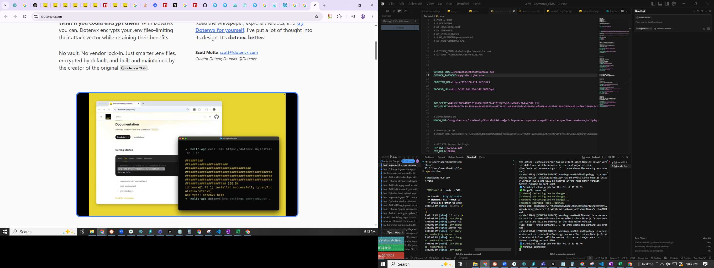Split the editor with split icon
The image size is (714, 268).
pos(623,11)
